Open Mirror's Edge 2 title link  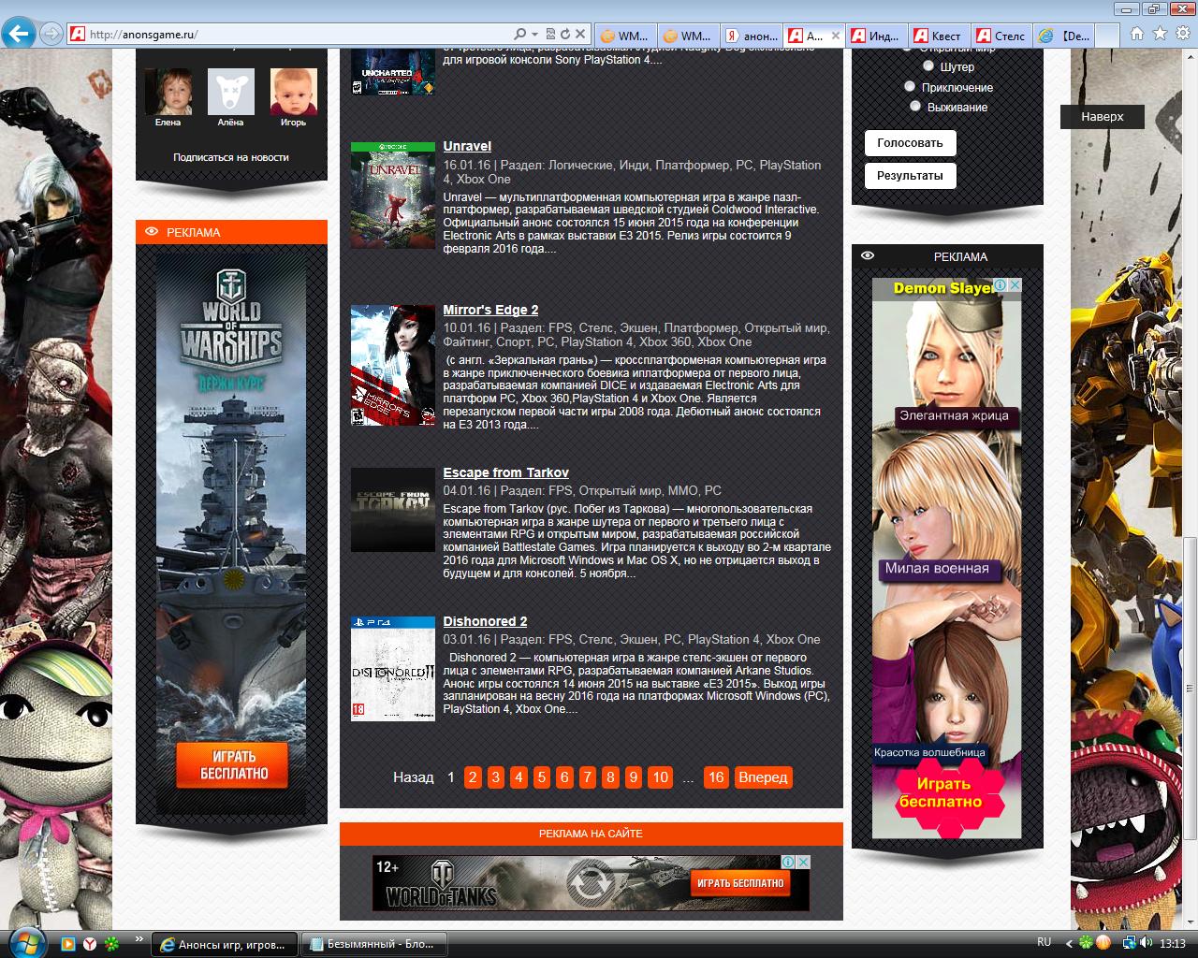point(490,310)
